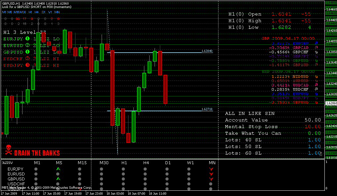The image size is (337, 196).
Task: Click GBPUSD's green number-one circle badge
Action: coord(27,52)
